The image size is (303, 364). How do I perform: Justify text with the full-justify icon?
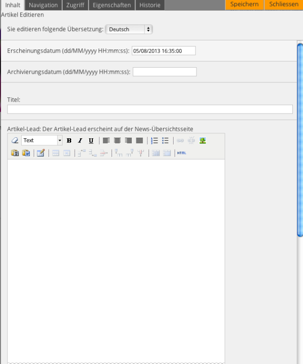(139, 141)
